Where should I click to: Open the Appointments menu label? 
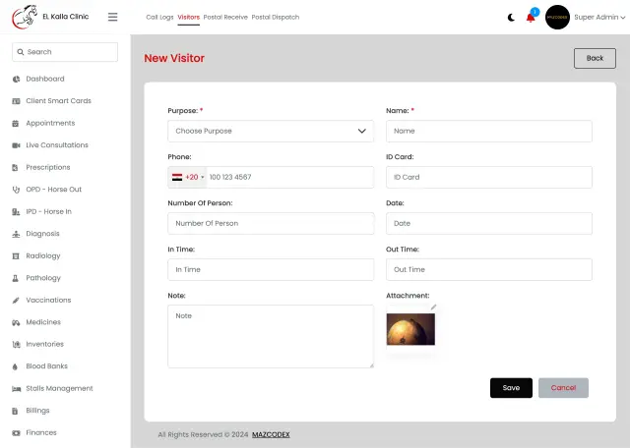(50, 123)
